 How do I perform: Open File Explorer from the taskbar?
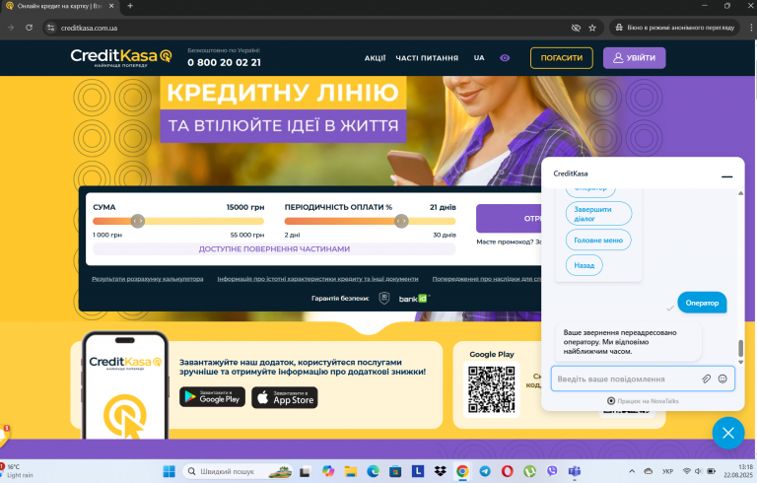(x=351, y=471)
